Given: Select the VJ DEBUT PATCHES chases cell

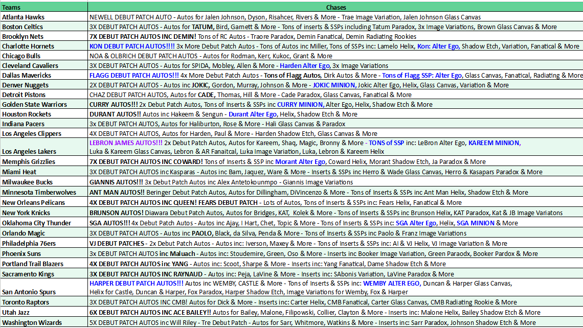Looking at the screenshot, I should (335, 243).
